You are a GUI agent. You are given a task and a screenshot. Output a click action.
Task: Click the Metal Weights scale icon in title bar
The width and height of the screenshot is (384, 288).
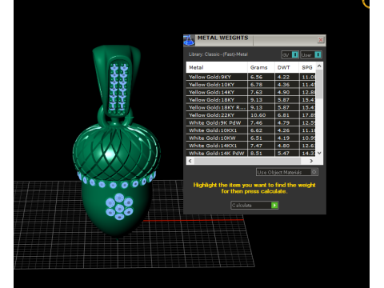(189, 40)
